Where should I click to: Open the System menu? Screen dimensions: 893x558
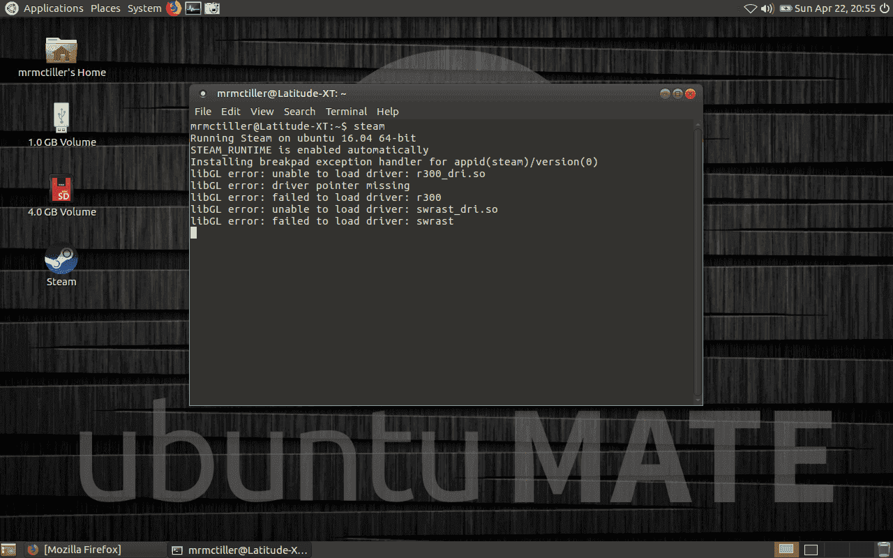pos(144,8)
